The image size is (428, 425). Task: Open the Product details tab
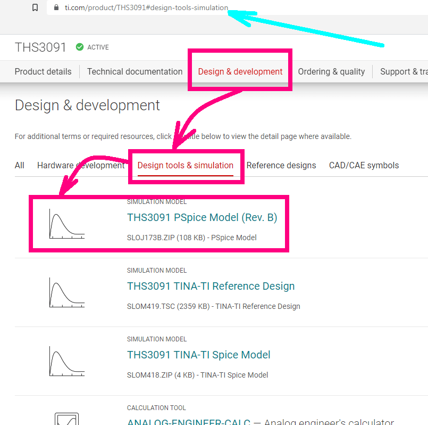[x=43, y=72]
